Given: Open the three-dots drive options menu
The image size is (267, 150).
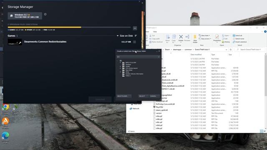Looking at the screenshot, I should [135, 28].
